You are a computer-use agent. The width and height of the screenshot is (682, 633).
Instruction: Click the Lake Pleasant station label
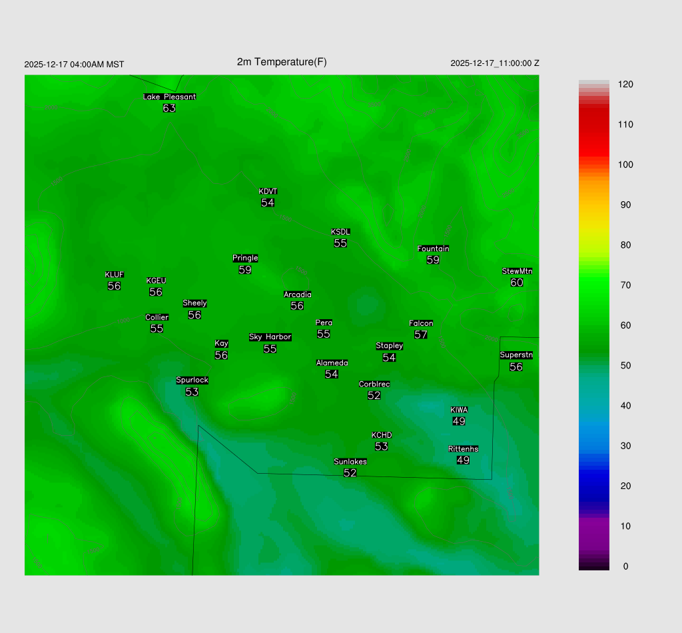click(169, 97)
